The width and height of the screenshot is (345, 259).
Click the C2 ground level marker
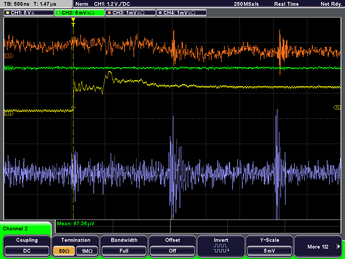pyautogui.click(x=9, y=68)
